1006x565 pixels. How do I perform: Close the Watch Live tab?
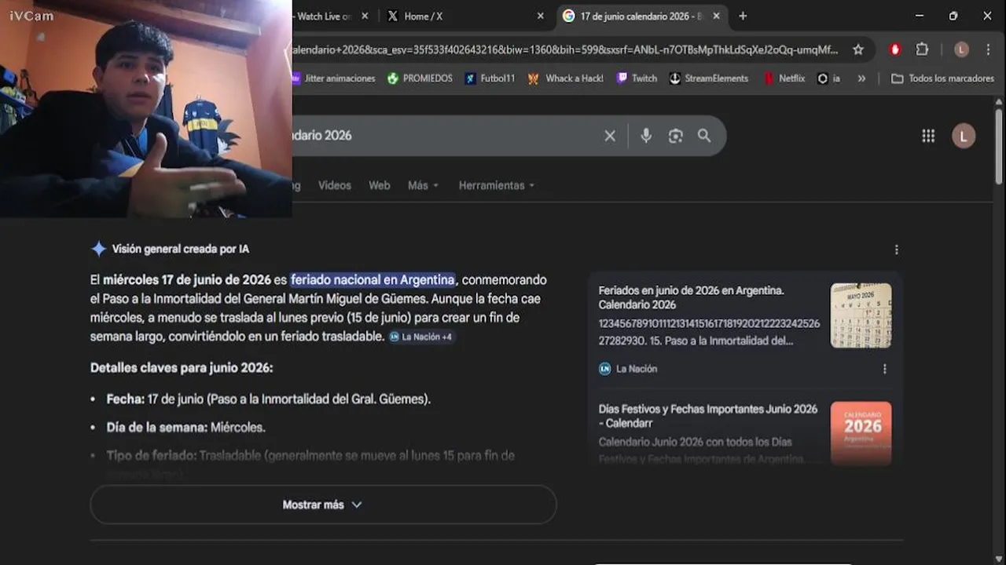coord(366,16)
